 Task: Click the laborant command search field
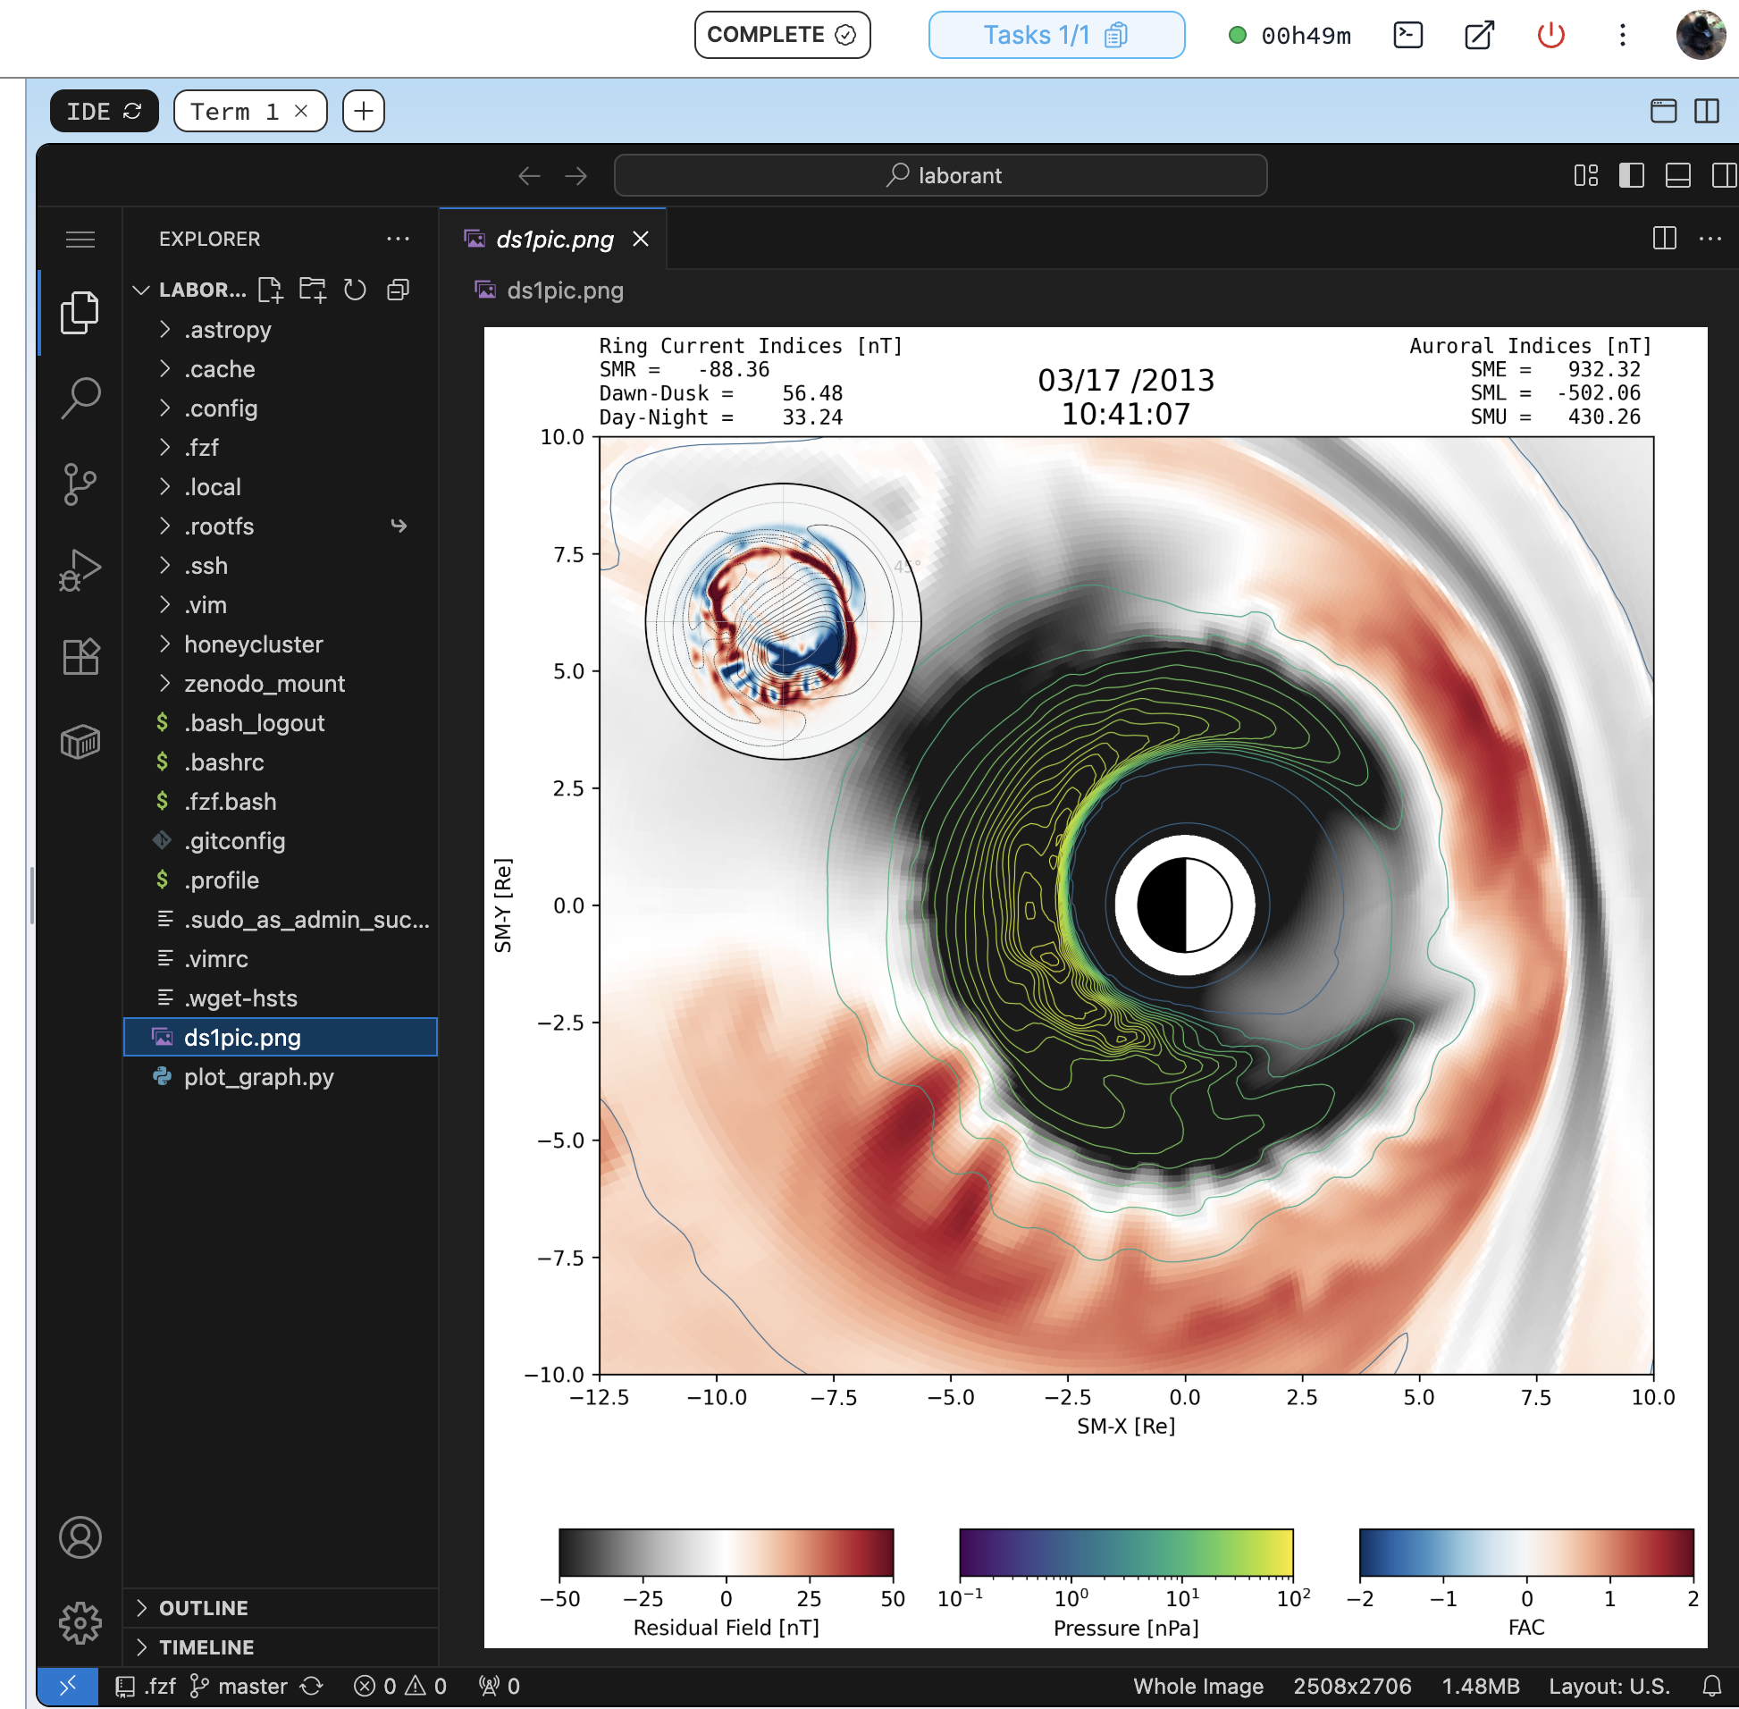point(940,175)
